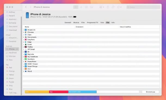This screenshot has height=100, width=166.
Task: Click the tag toolbar icon
Action: (113, 7)
